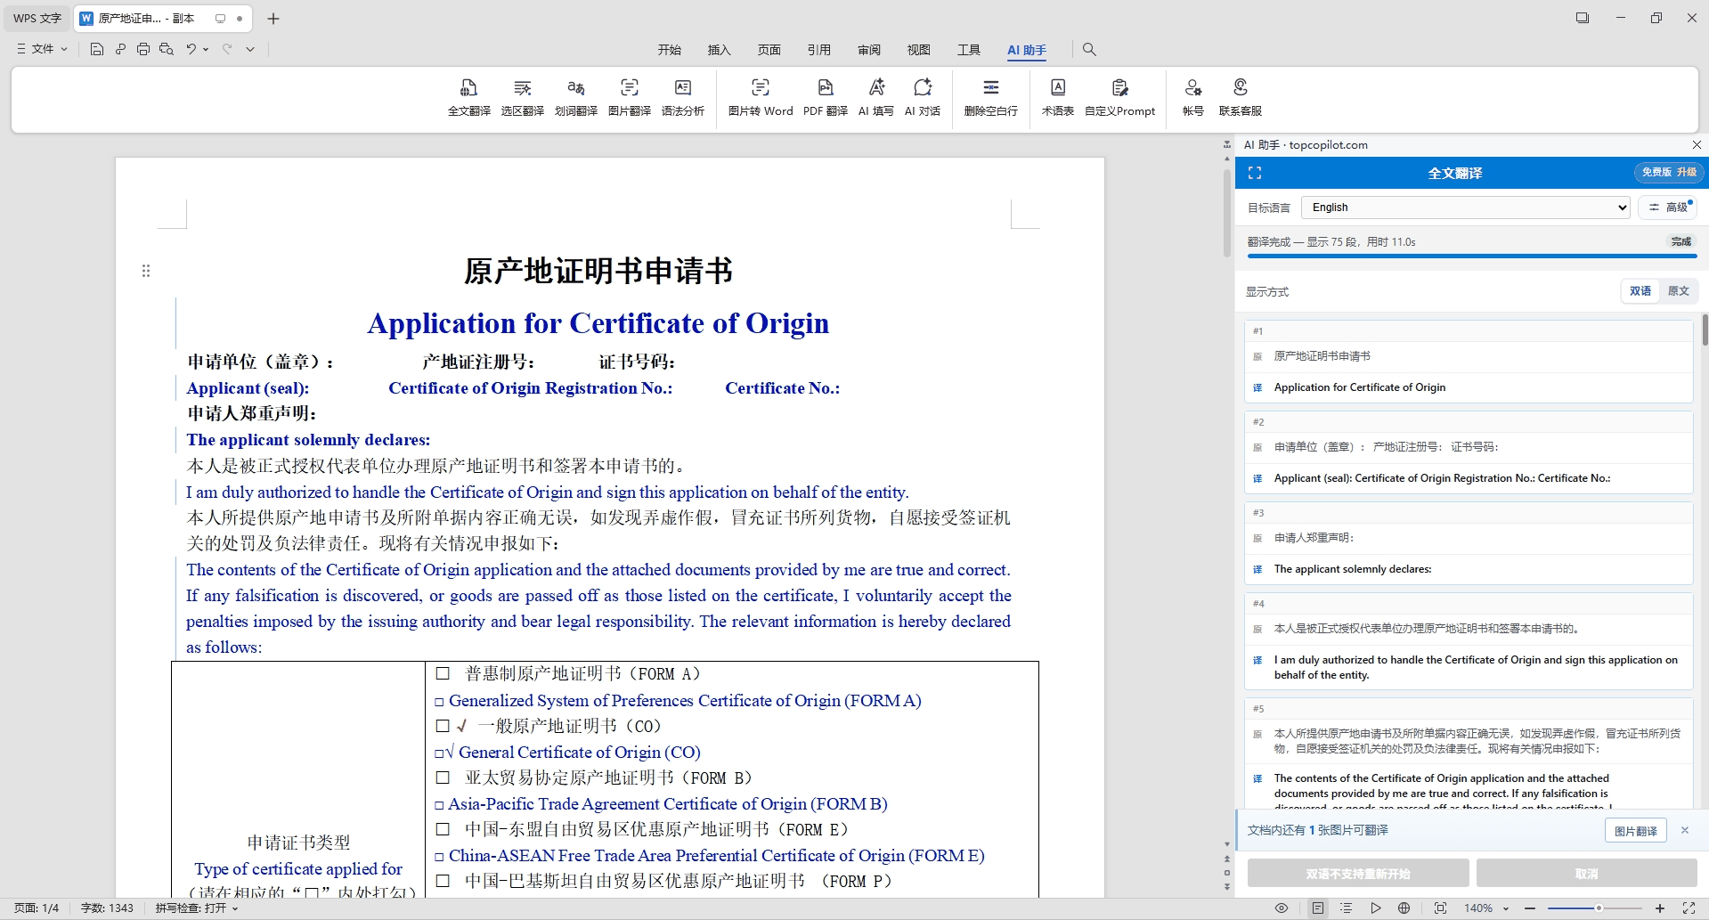Launch the 图片翻译 image translate tool
This screenshot has height=920, width=1709.
630,98
